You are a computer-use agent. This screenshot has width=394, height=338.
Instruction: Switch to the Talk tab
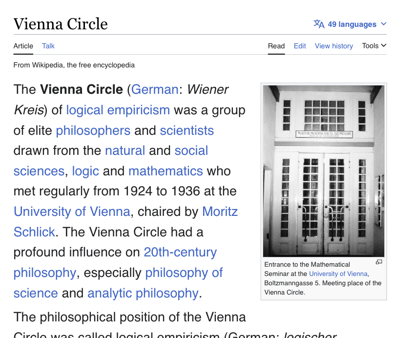point(48,45)
